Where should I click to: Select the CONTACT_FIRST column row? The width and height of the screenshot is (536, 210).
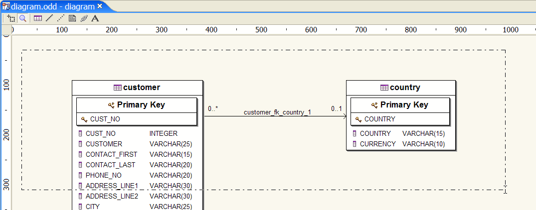point(111,154)
